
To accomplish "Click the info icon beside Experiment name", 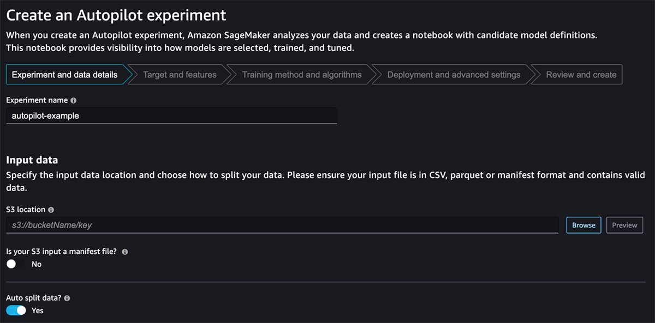I will point(73,100).
